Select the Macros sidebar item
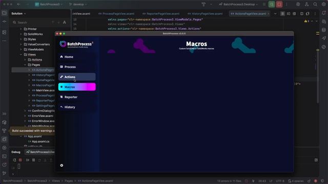Image resolution: width=328 pixels, height=184 pixels. pos(77,87)
